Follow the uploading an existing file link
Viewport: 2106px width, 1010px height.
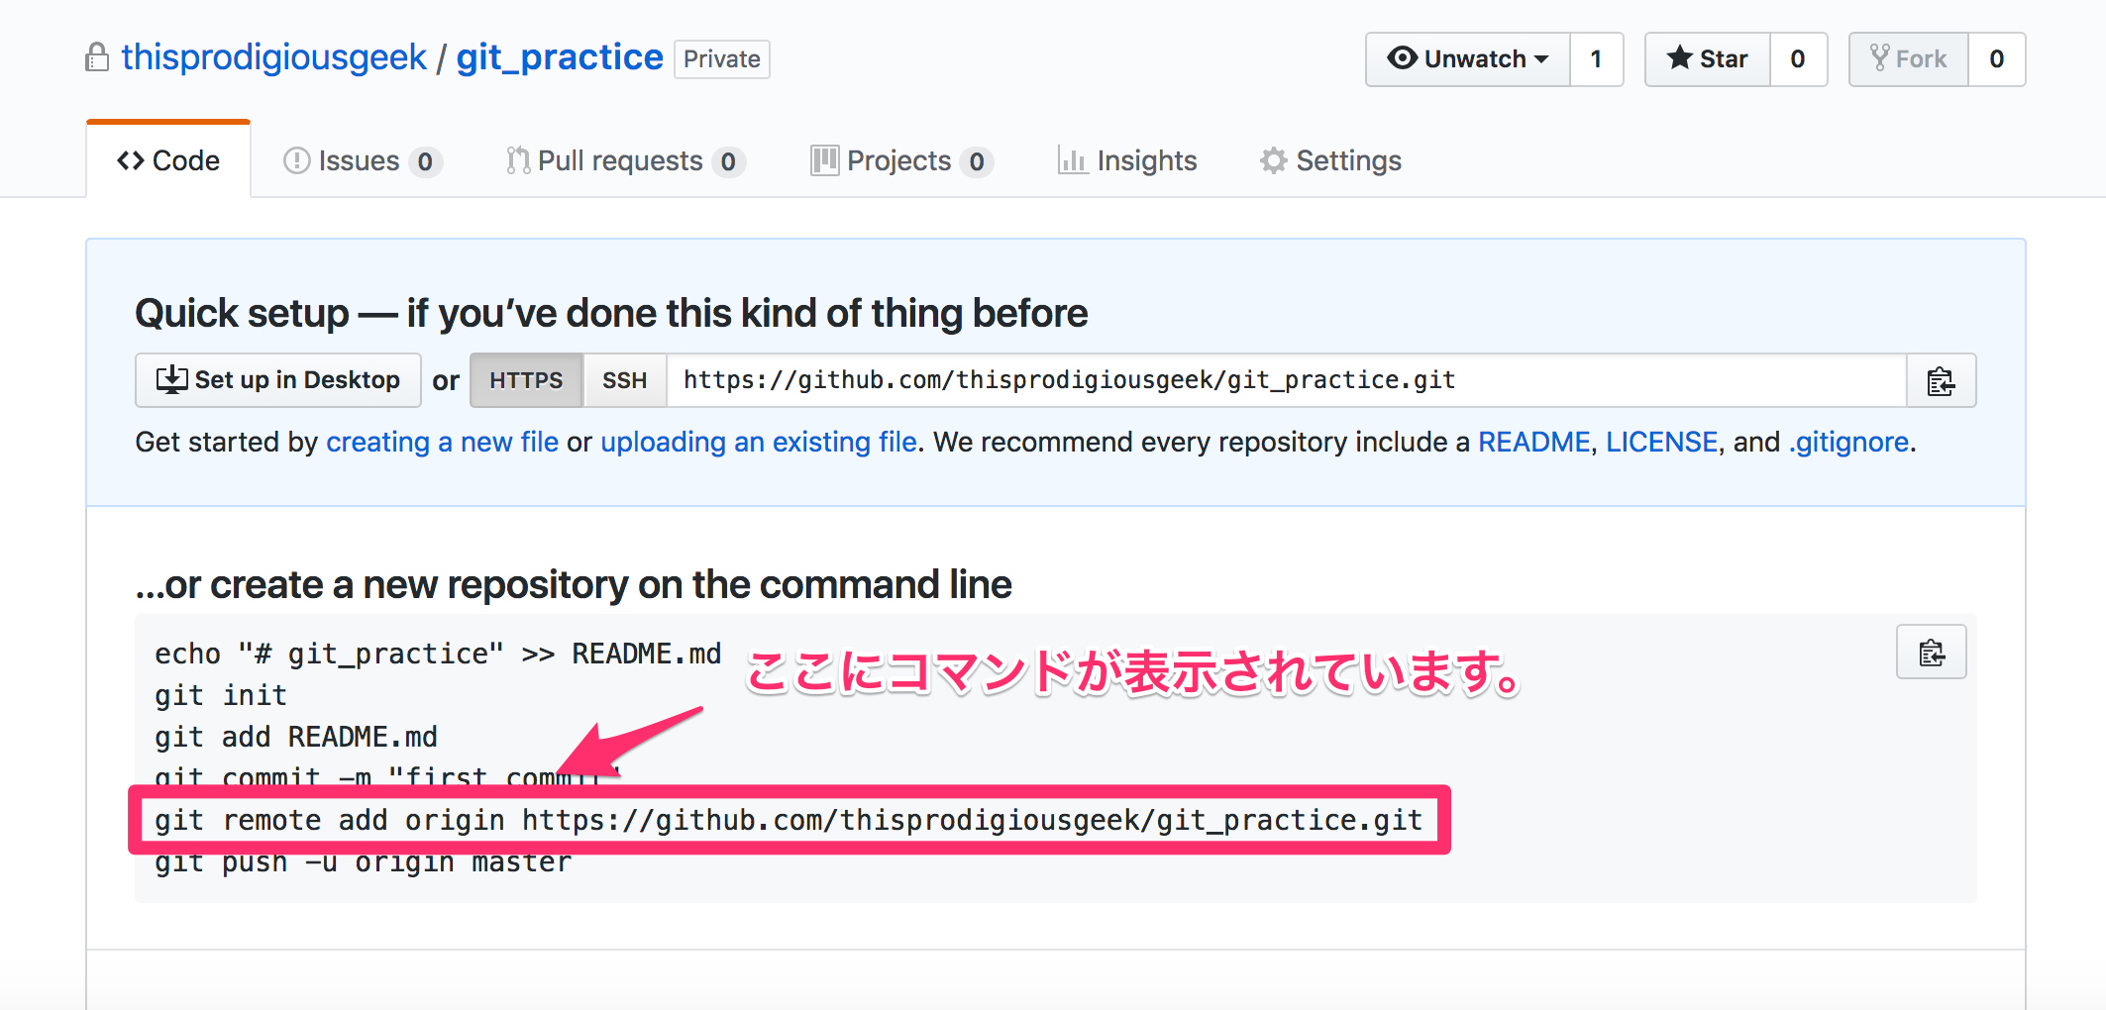click(759, 442)
